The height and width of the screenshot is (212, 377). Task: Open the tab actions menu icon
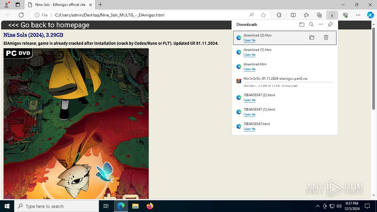point(18,5)
